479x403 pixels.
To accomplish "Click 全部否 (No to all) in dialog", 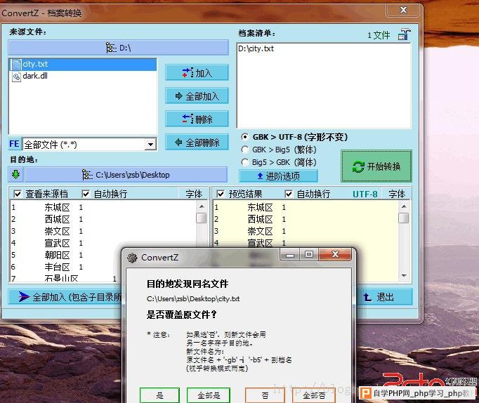I will tap(314, 395).
